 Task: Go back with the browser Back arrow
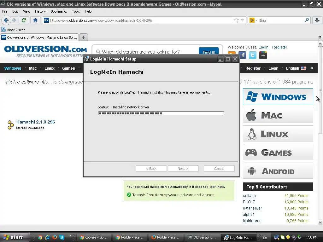(x=6, y=20)
